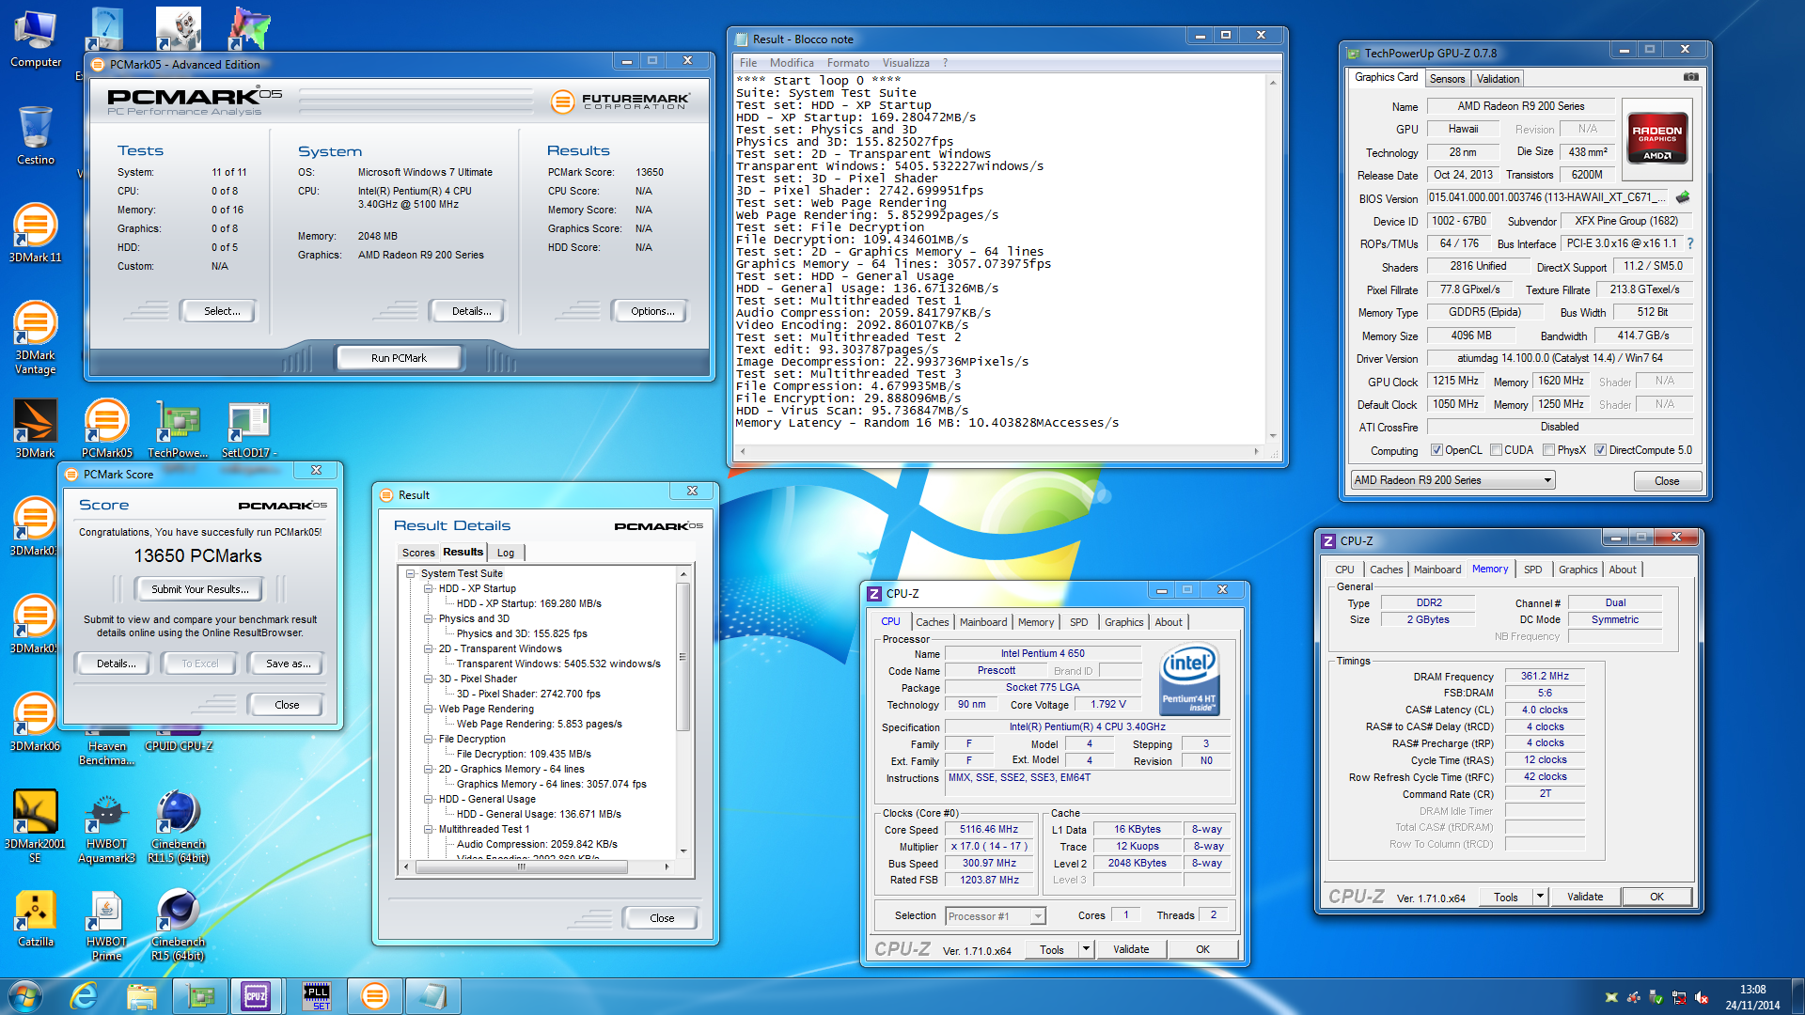Collapse the Physics and 3D tree node
The width and height of the screenshot is (1805, 1015).
(x=429, y=618)
